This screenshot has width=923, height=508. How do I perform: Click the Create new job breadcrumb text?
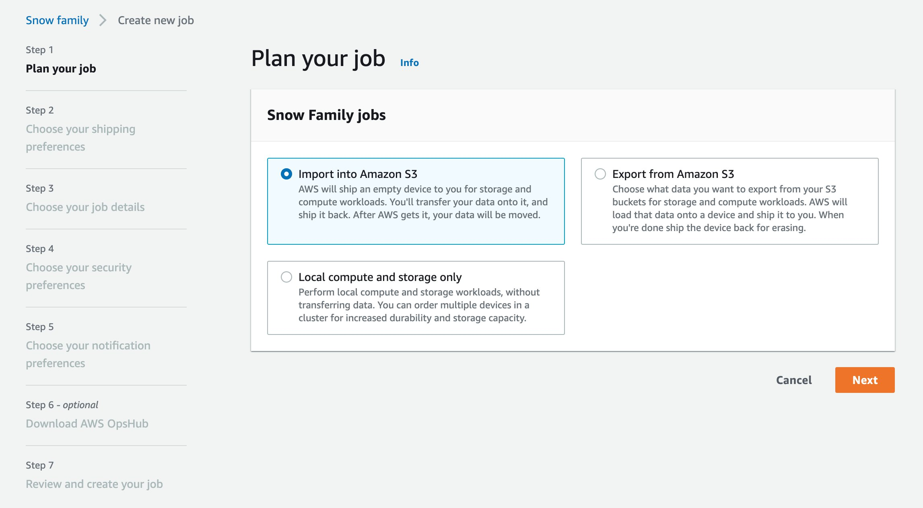pyautogui.click(x=155, y=20)
